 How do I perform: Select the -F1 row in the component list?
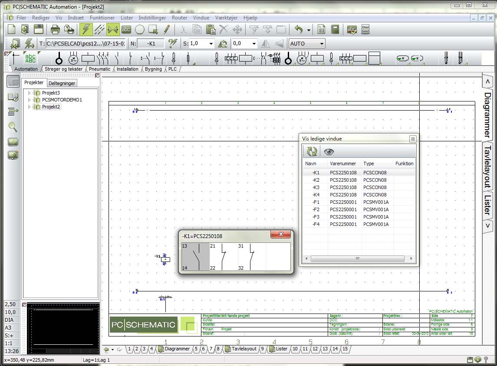(359, 202)
